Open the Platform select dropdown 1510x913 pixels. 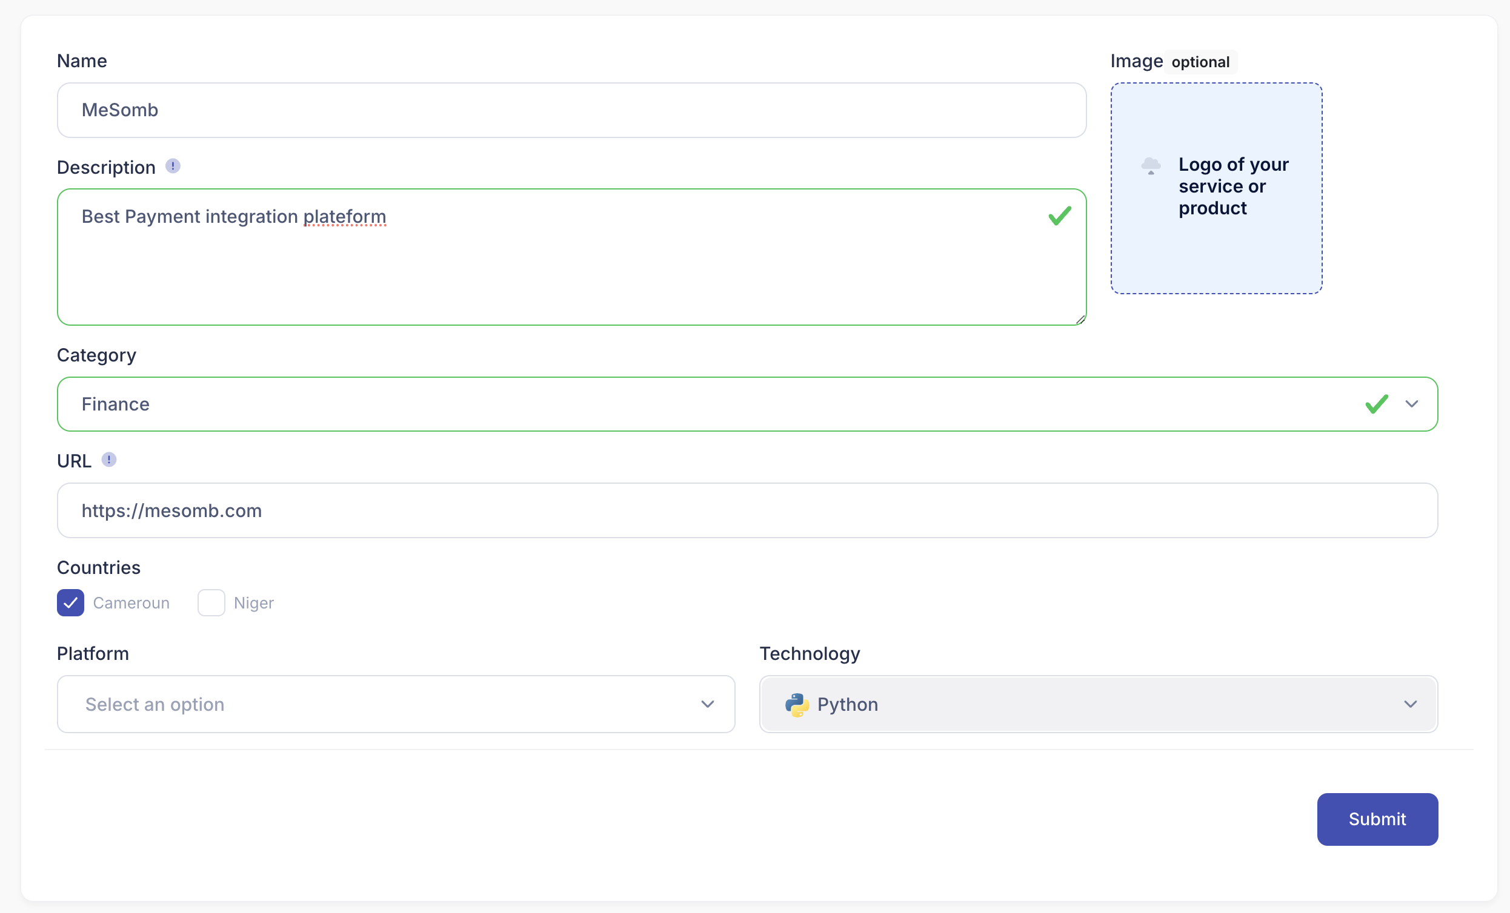point(396,704)
